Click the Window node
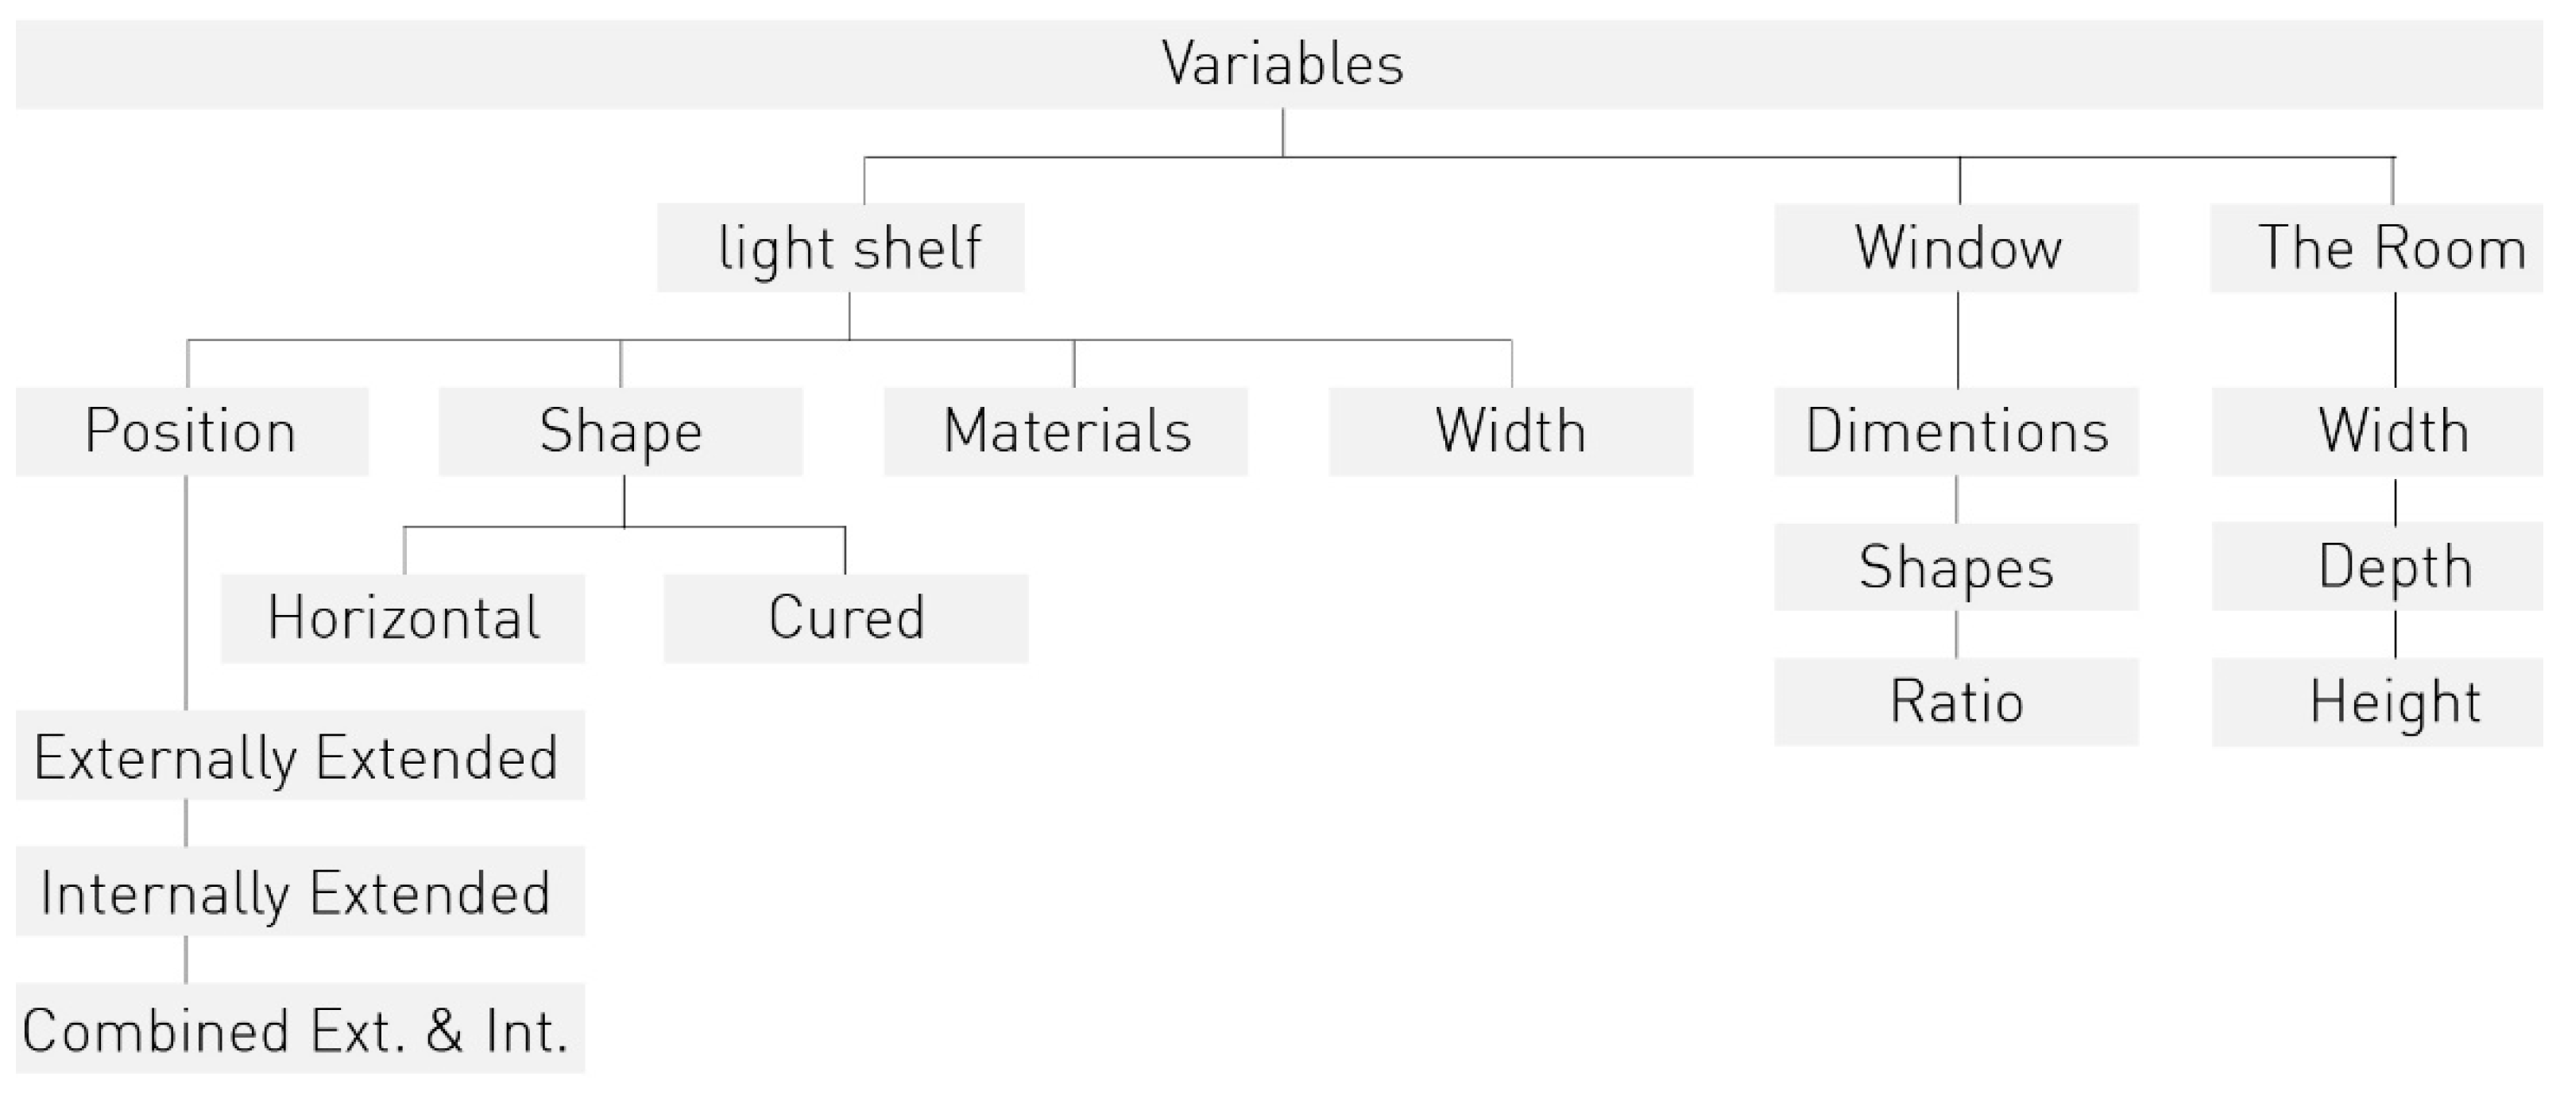Image resolution: width=2560 pixels, height=1099 pixels. (x=1956, y=247)
